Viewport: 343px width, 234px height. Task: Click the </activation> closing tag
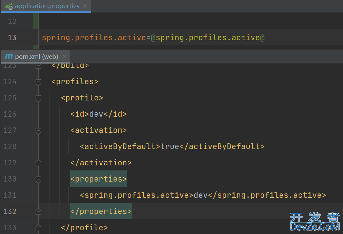pos(101,163)
